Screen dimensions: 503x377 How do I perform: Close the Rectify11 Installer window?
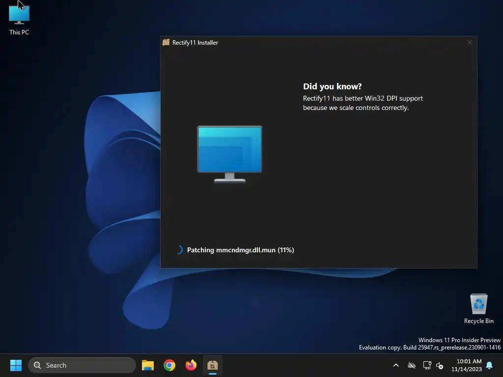[x=469, y=42]
